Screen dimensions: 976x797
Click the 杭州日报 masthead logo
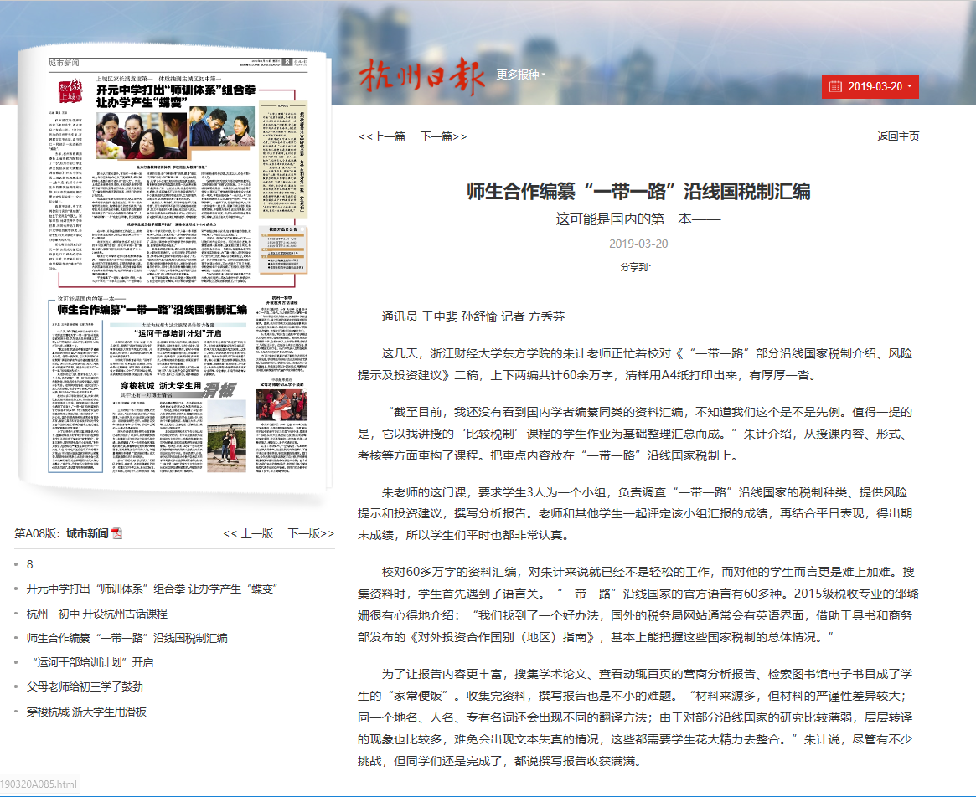point(422,76)
